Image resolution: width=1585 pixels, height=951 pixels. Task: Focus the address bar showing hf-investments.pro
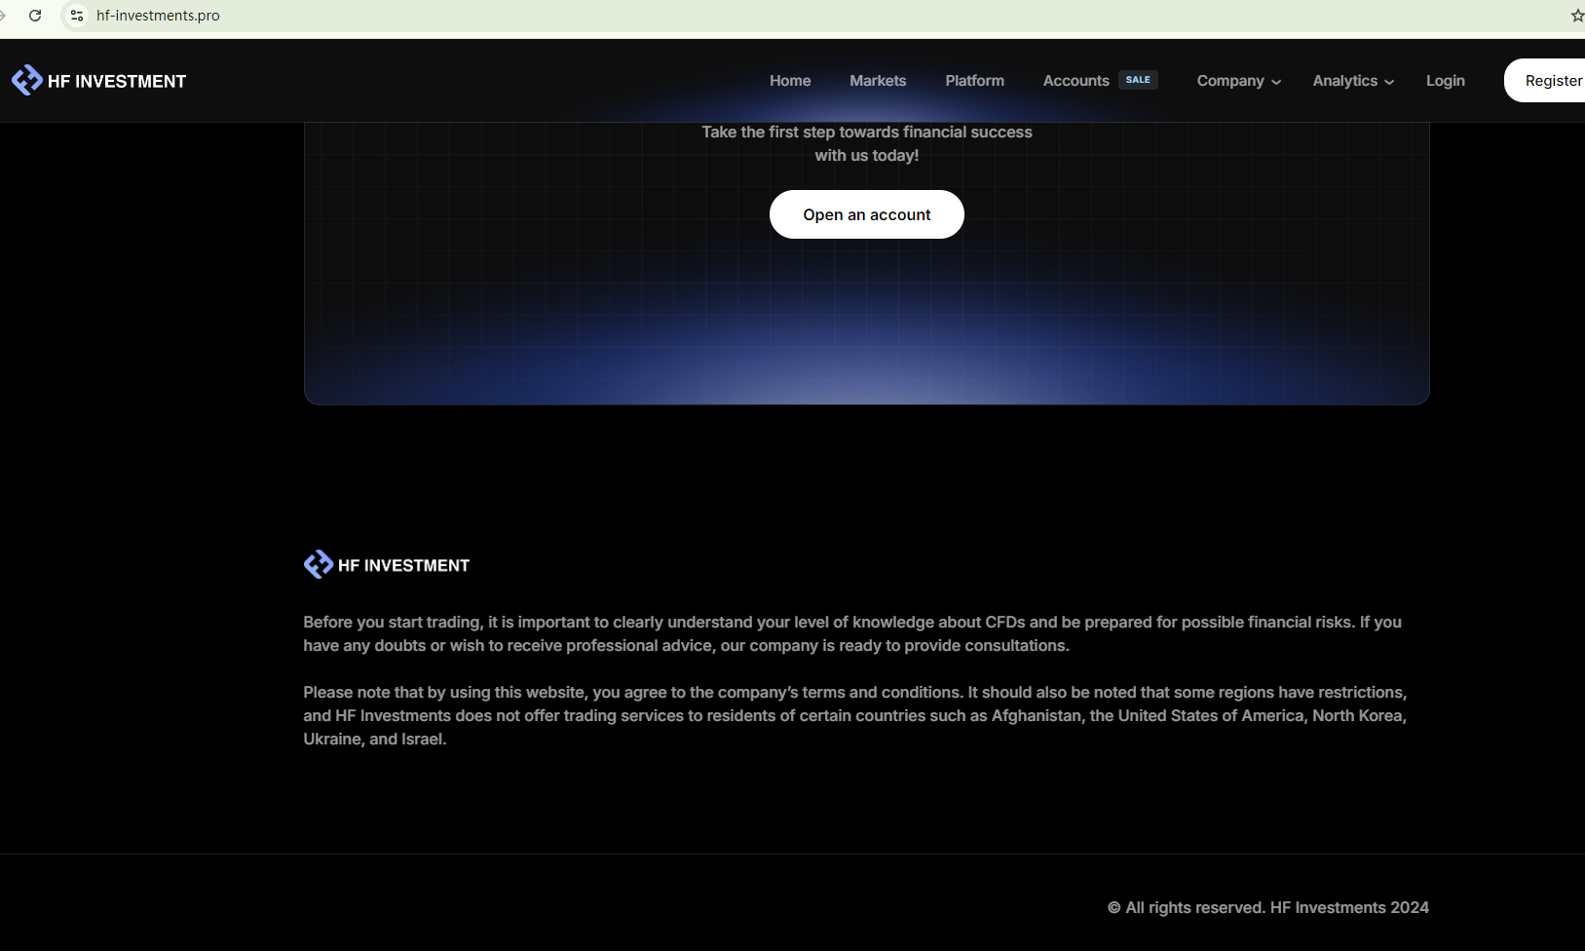(x=390, y=16)
